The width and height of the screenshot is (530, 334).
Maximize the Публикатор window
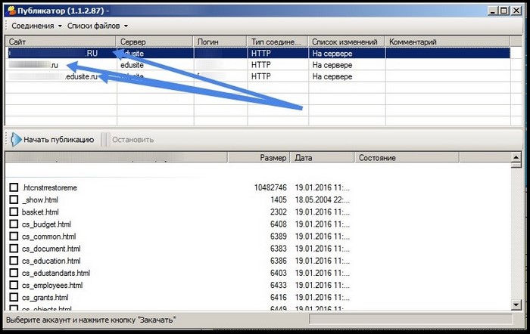[503, 11]
